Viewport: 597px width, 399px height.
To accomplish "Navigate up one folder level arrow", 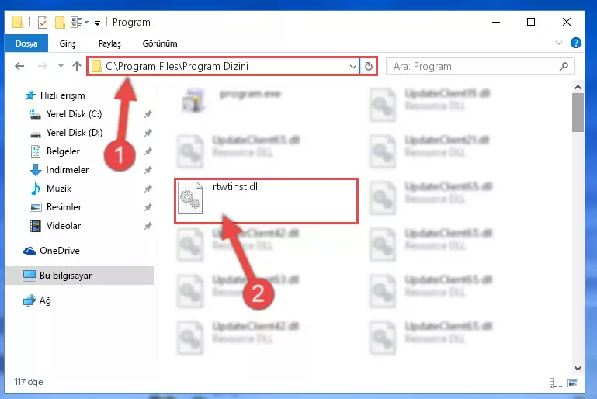I will [77, 66].
